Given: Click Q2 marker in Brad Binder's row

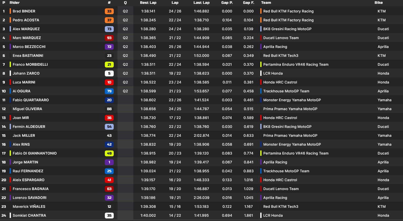Looking at the screenshot, I should click(125, 11).
